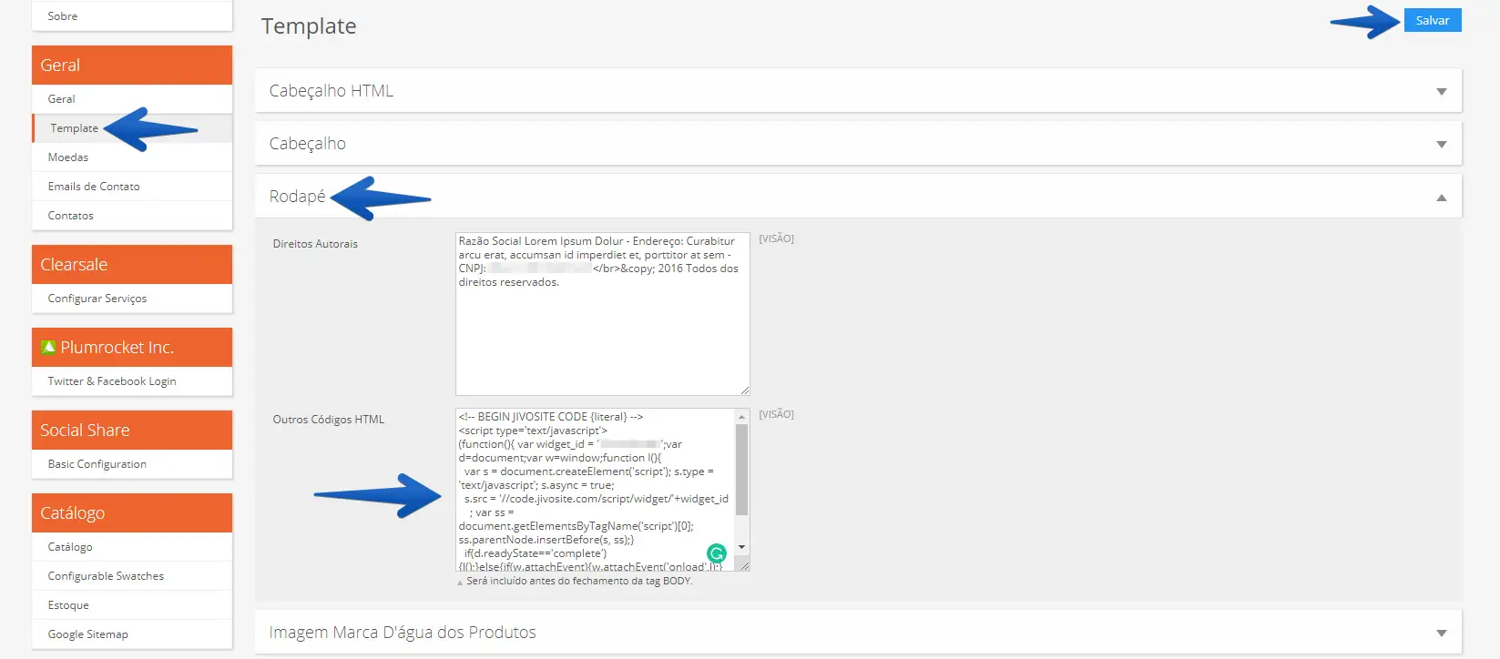Expand Imagem Marca D'água dos Produtos section

pyautogui.click(x=1441, y=633)
